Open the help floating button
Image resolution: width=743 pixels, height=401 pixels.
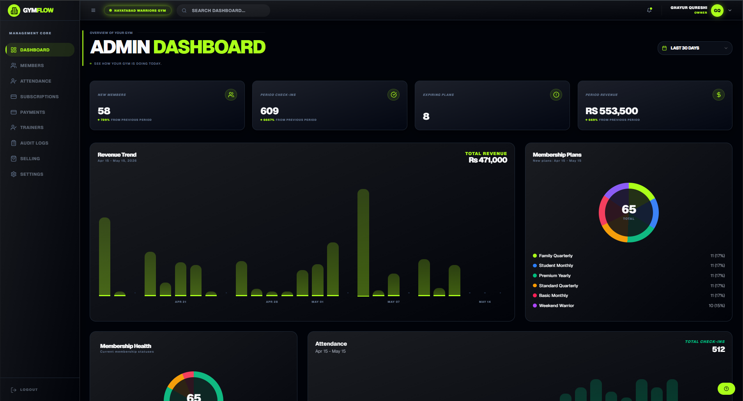(726, 389)
